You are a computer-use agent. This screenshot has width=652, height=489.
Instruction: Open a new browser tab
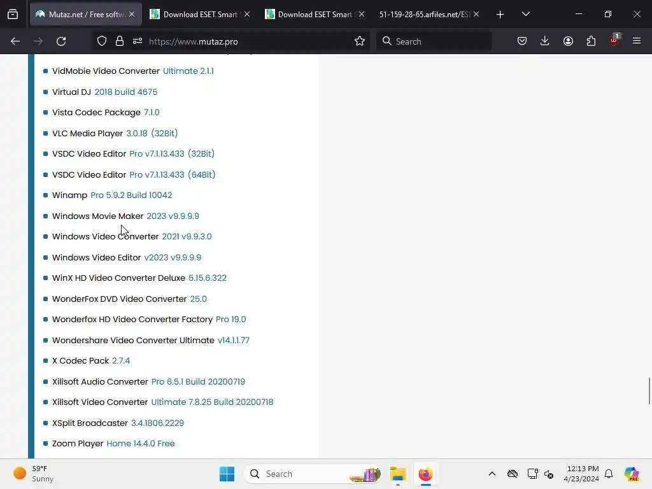point(500,15)
